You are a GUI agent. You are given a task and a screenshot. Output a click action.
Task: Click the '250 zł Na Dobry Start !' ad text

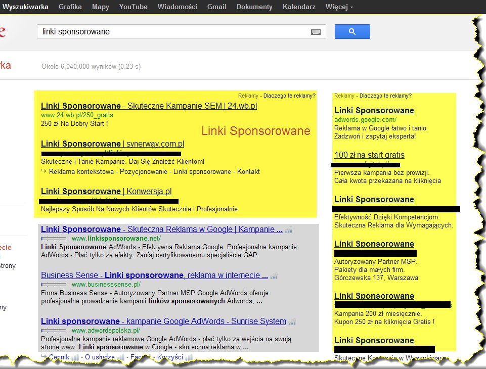pos(74,124)
